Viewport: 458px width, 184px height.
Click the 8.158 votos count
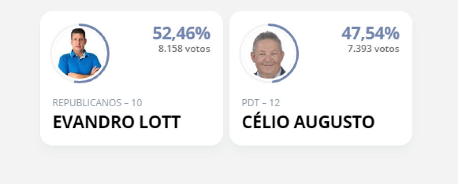pos(184,49)
